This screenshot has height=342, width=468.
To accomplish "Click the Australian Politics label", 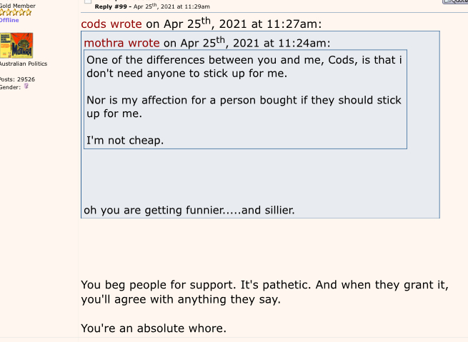I will pos(23,64).
